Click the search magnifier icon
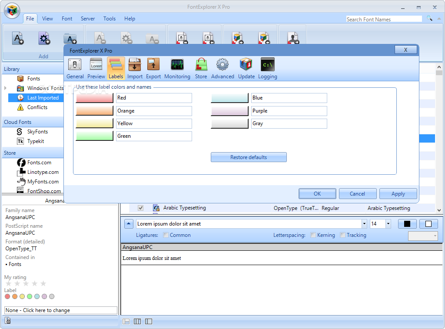 pos(429,18)
